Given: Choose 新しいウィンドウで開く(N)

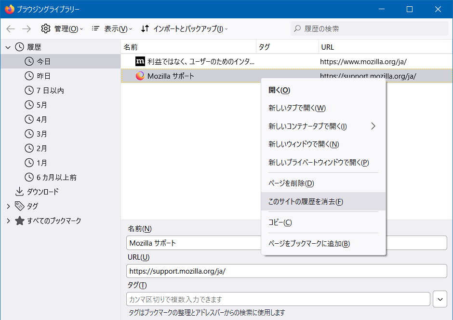Looking at the screenshot, I should click(323, 144).
